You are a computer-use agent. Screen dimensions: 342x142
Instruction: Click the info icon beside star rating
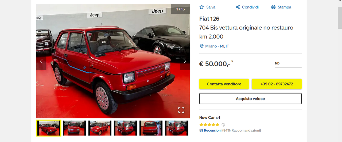(x=223, y=125)
